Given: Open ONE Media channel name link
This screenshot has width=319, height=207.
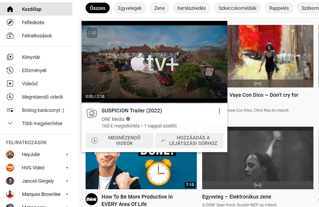Looking at the screenshot, I should click(x=113, y=119).
